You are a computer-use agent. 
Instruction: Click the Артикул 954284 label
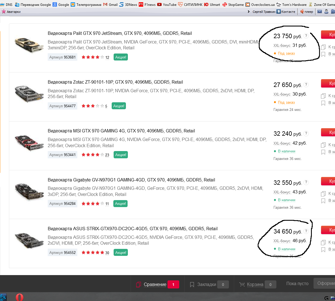pos(63,203)
